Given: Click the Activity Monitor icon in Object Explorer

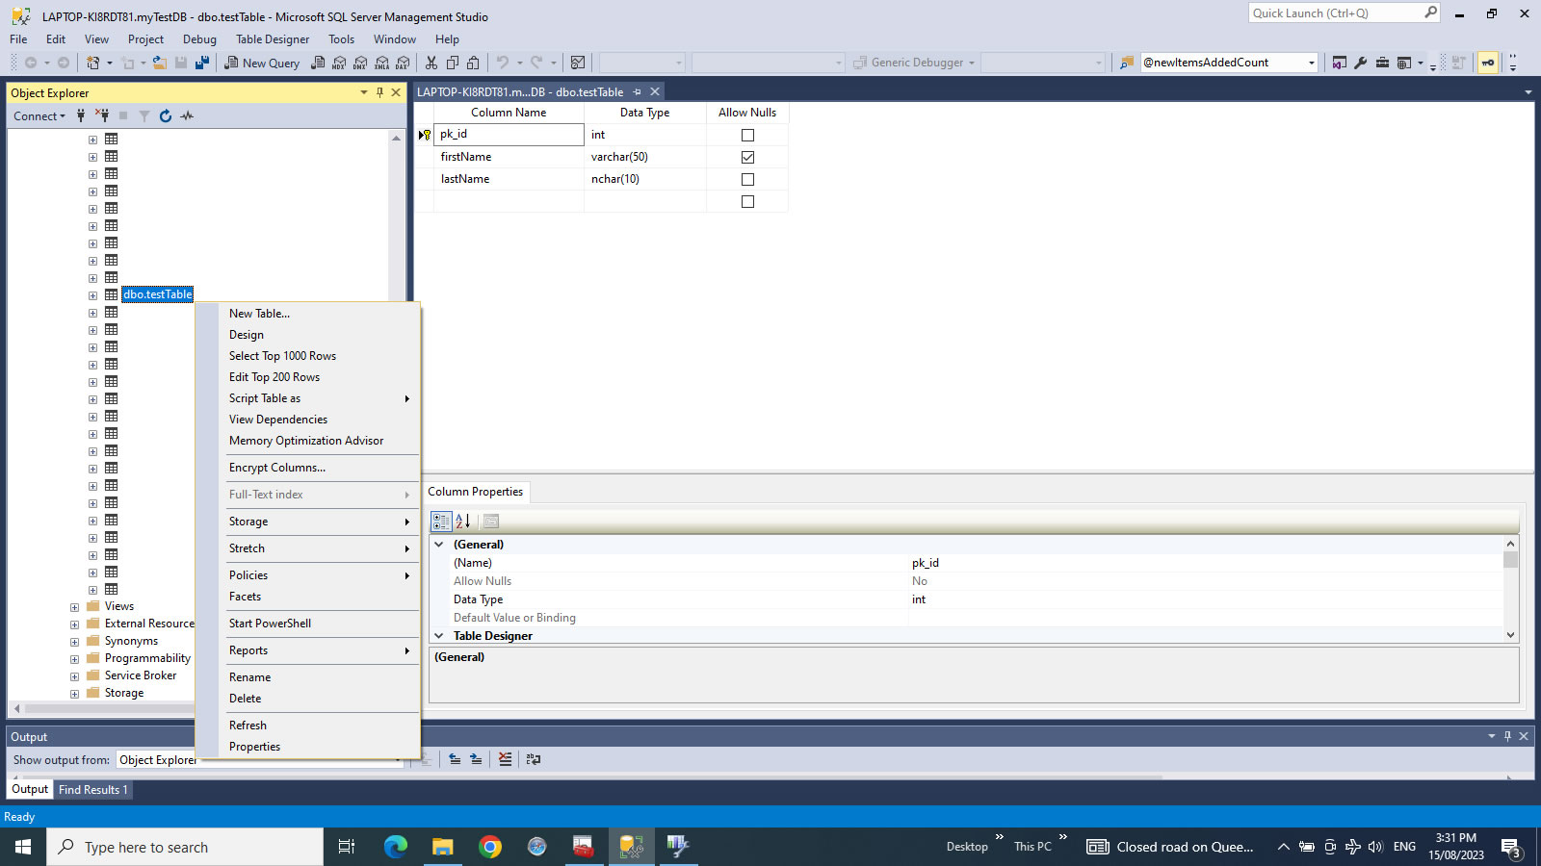Looking at the screenshot, I should (x=187, y=115).
